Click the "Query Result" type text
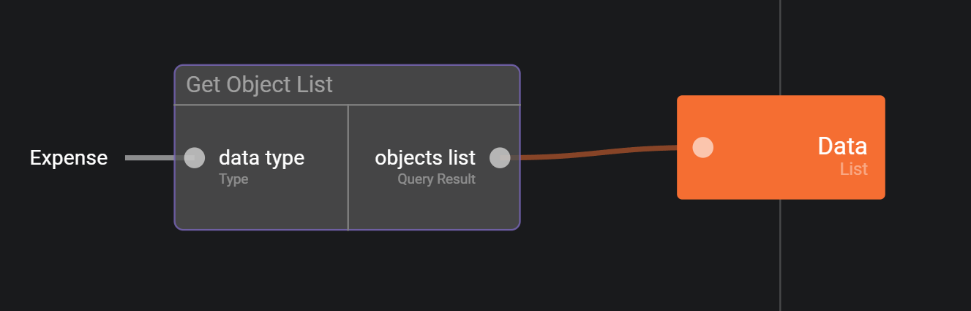This screenshot has width=971, height=311. [x=436, y=179]
